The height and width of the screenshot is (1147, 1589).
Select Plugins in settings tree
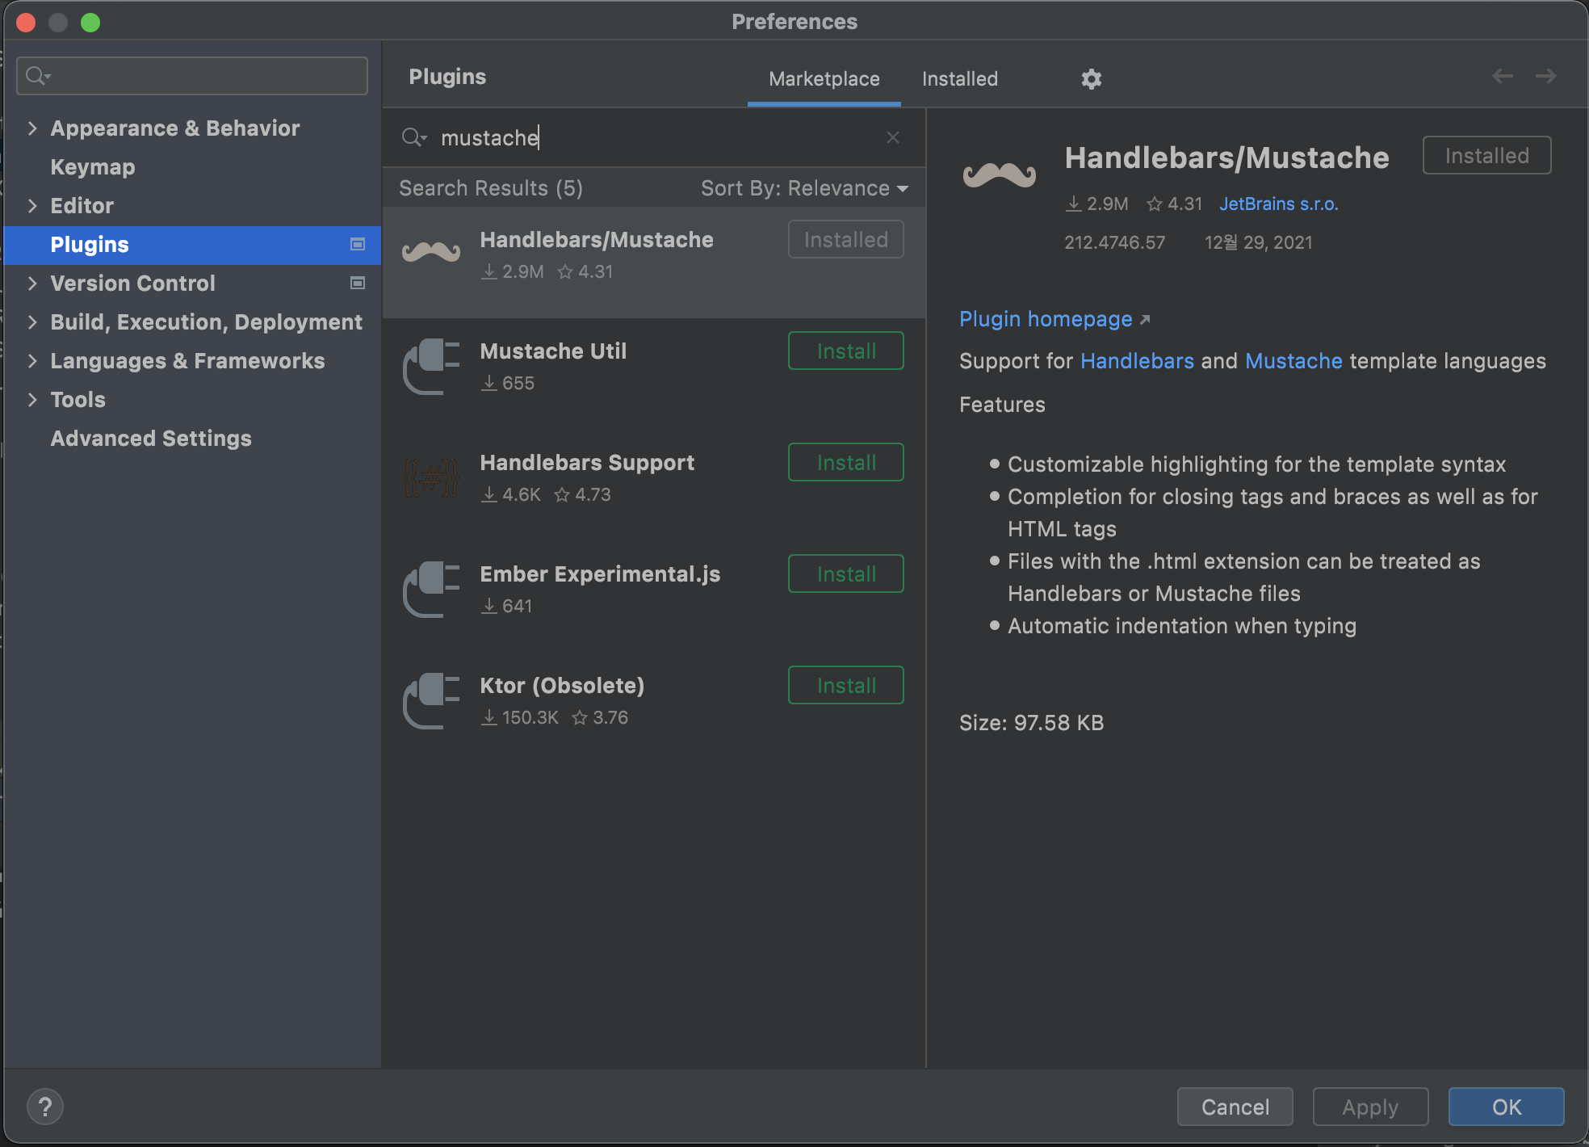pos(192,244)
